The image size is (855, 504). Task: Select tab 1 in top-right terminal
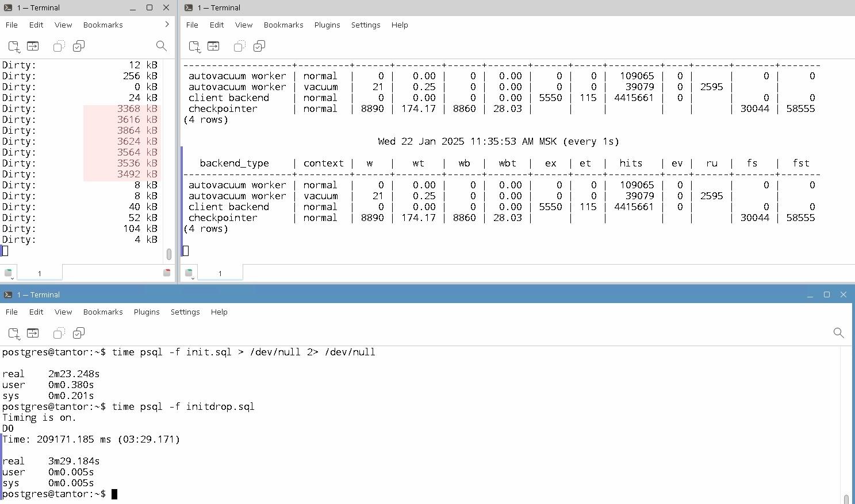coord(220,273)
